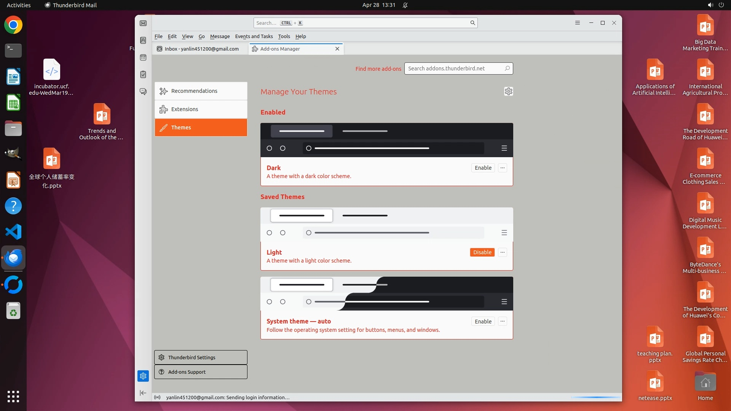
Task: Open more options for Light theme
Action: coord(503,252)
